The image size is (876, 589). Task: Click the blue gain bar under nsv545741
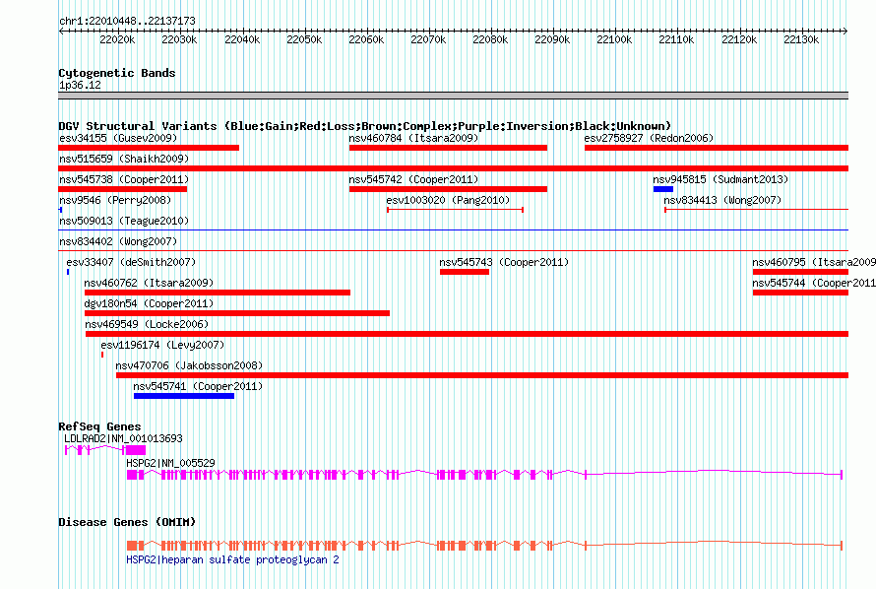[x=184, y=396]
